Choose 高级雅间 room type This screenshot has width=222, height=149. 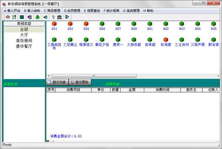click(x=24, y=41)
